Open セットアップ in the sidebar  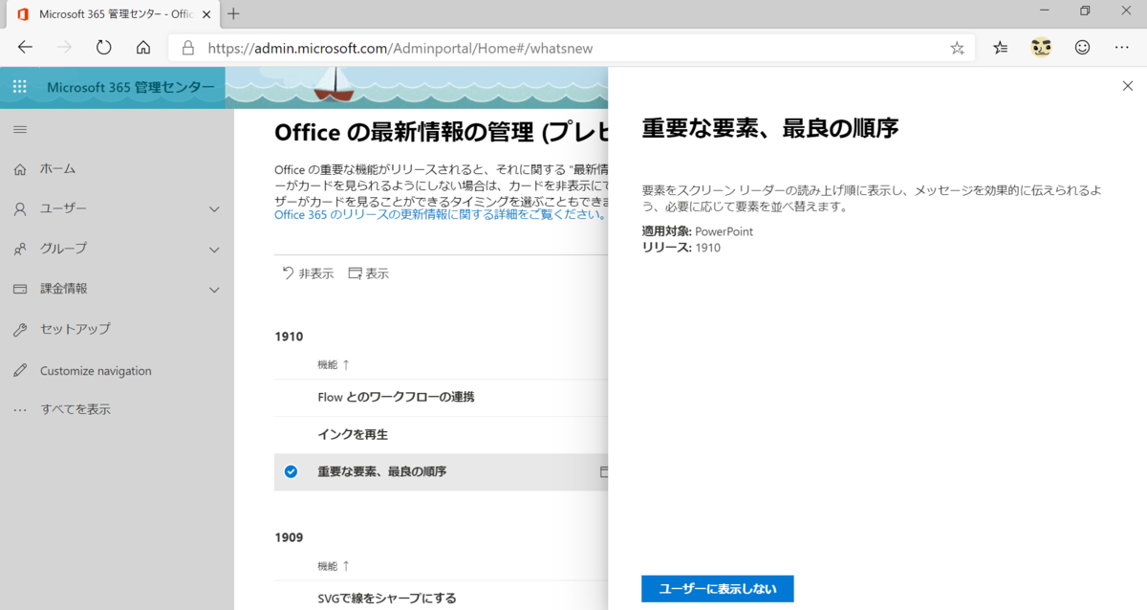(x=76, y=329)
